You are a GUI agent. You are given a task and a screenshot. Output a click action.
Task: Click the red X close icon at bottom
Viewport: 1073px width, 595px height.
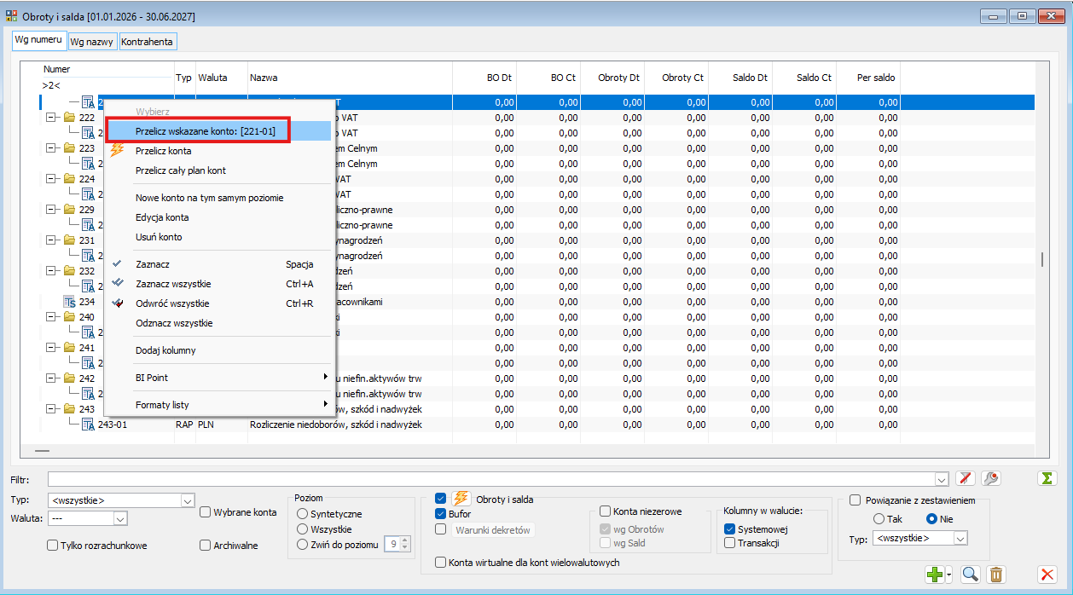1047,575
